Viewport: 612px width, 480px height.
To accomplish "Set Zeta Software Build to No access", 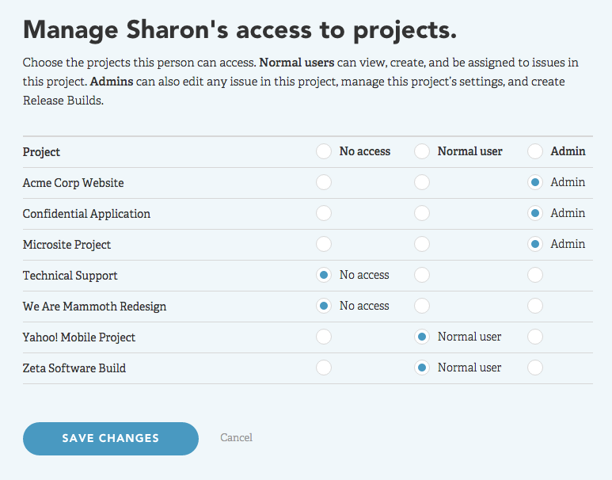I will tap(323, 368).
